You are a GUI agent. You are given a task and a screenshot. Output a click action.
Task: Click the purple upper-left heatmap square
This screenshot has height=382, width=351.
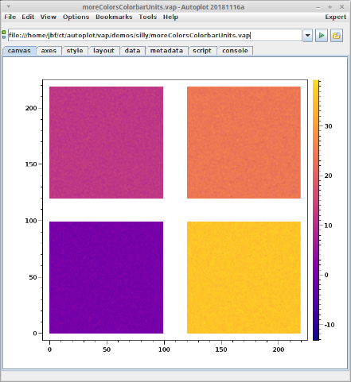106,142
